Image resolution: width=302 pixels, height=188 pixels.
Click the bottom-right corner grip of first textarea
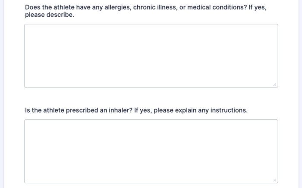click(x=275, y=85)
